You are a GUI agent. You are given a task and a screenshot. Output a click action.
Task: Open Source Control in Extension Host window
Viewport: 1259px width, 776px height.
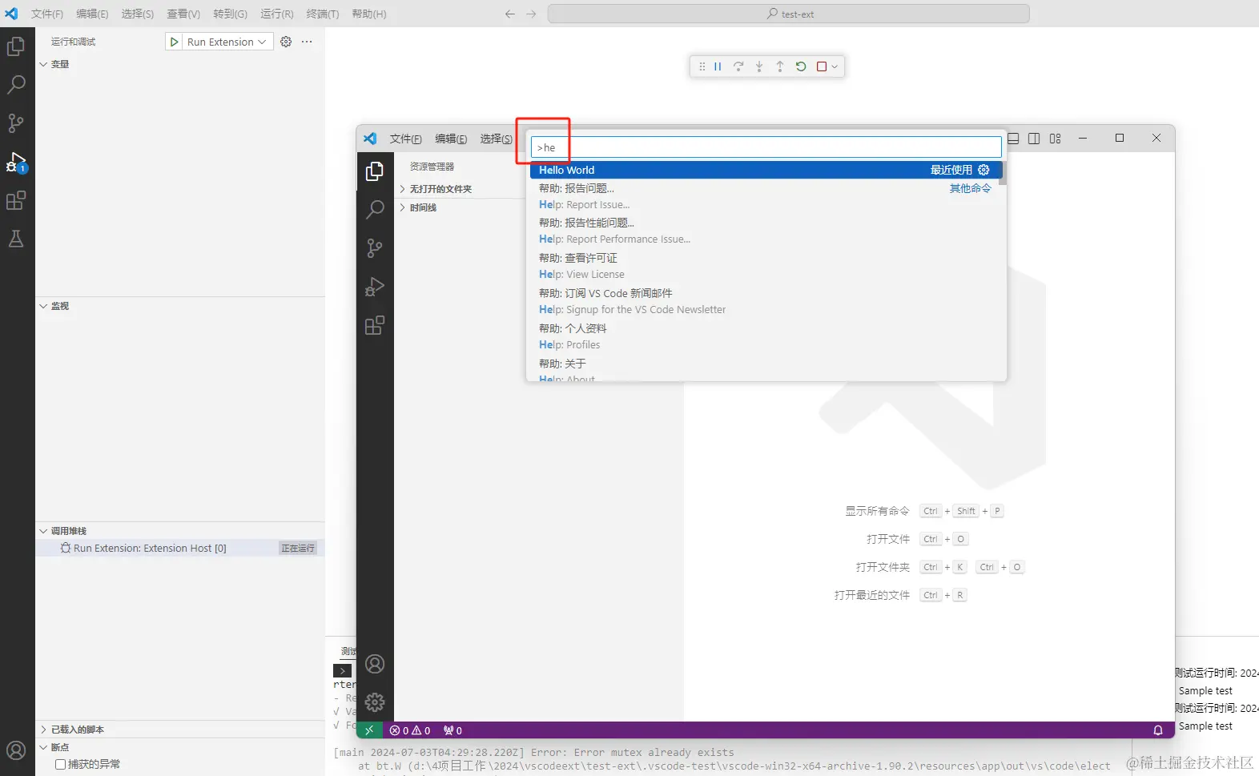pos(375,248)
